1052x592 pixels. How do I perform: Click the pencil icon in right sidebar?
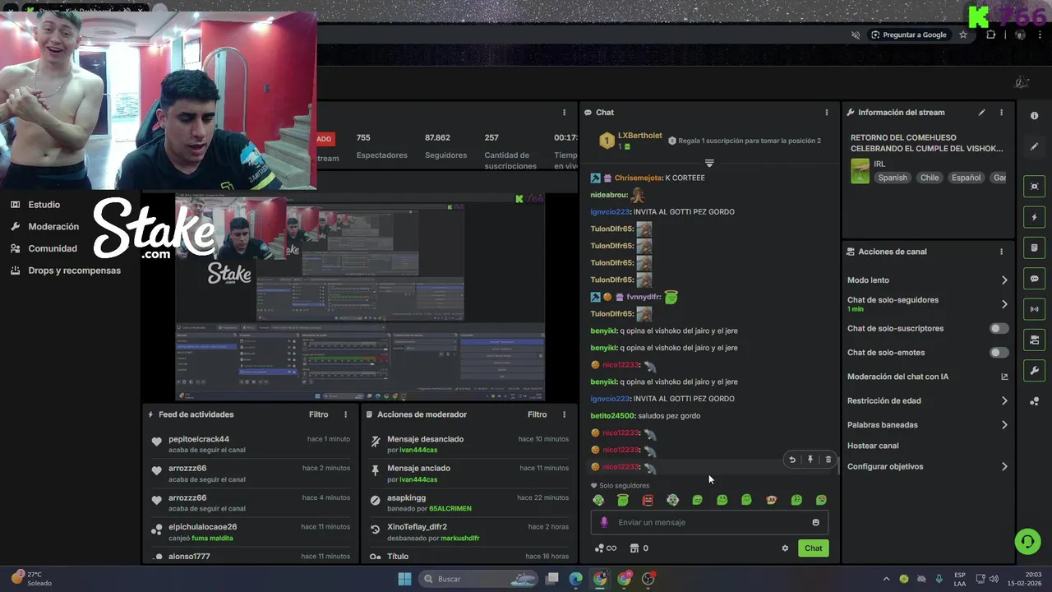1034,146
